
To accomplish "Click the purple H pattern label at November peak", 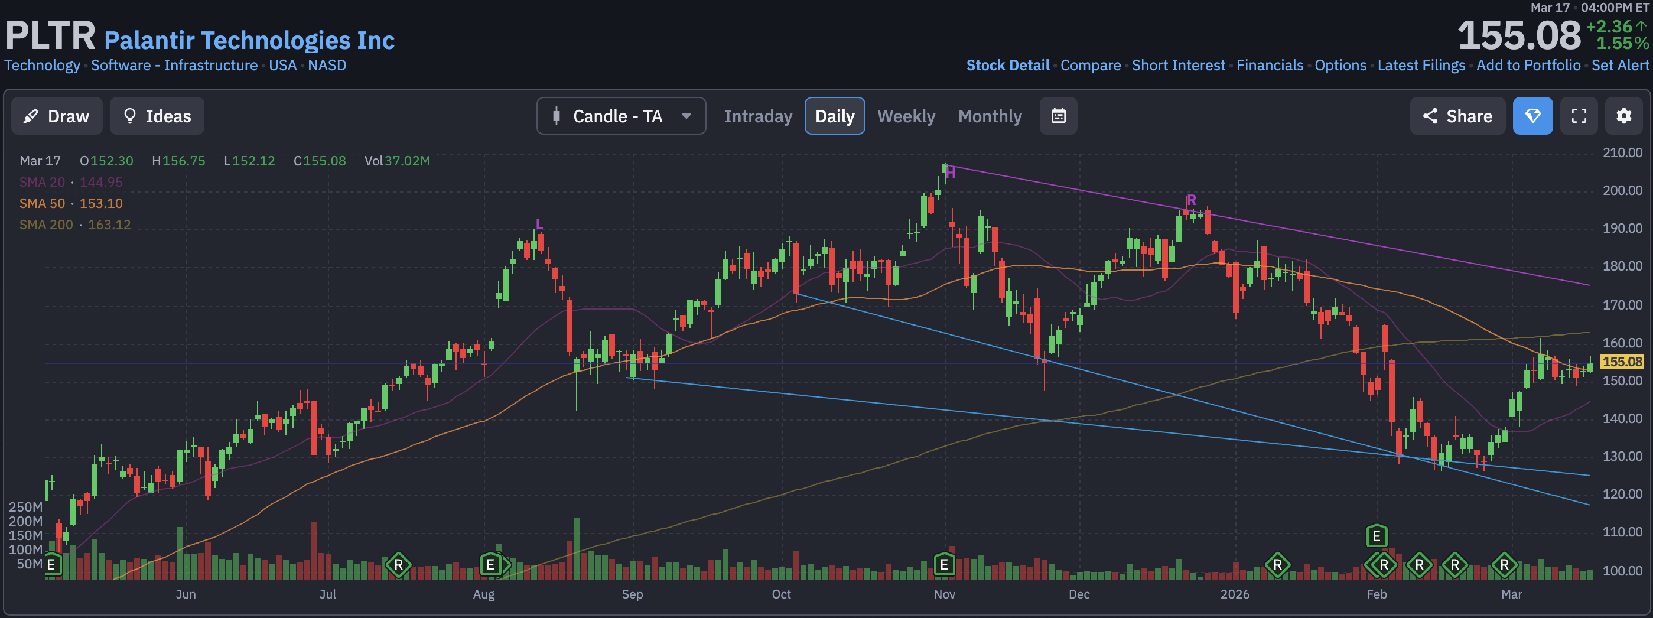I will click(951, 172).
